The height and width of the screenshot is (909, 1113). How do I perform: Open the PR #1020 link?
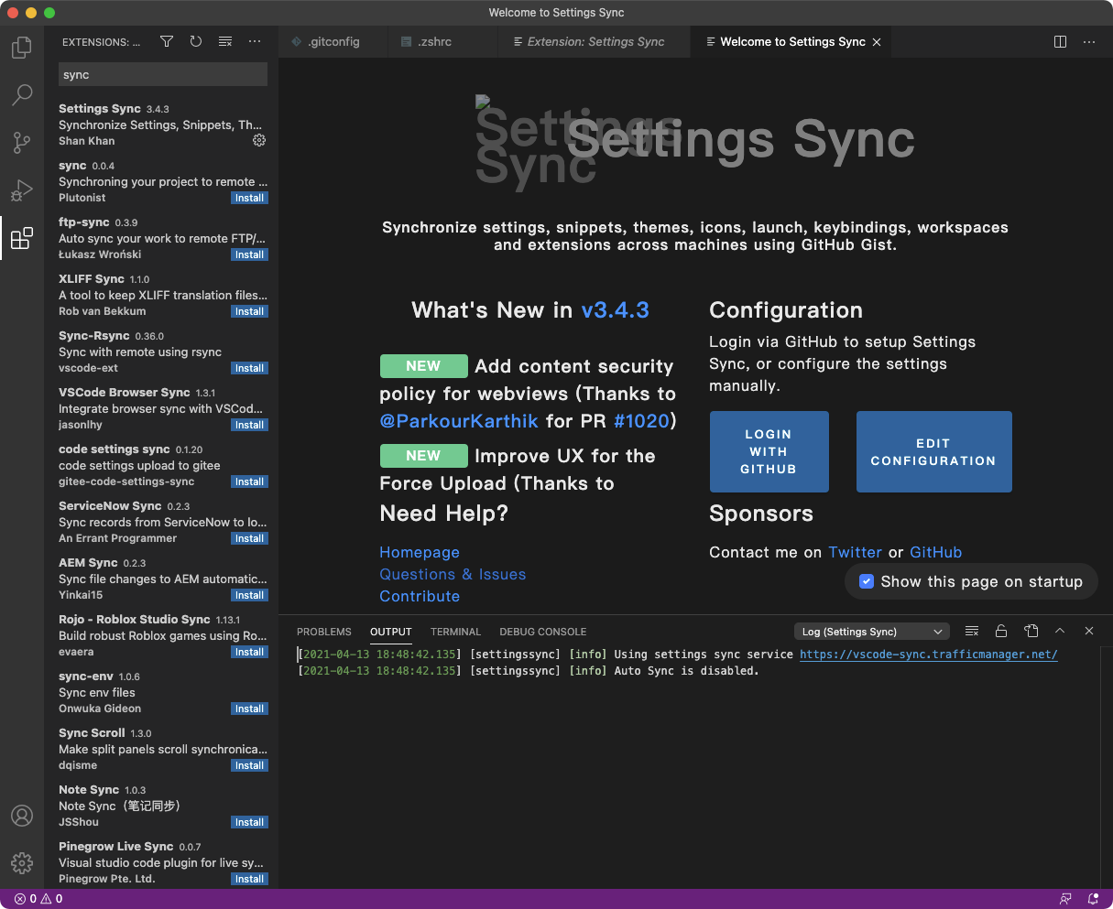tap(641, 421)
